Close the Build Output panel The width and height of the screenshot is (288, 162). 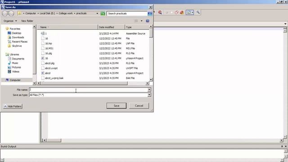pos(286,146)
